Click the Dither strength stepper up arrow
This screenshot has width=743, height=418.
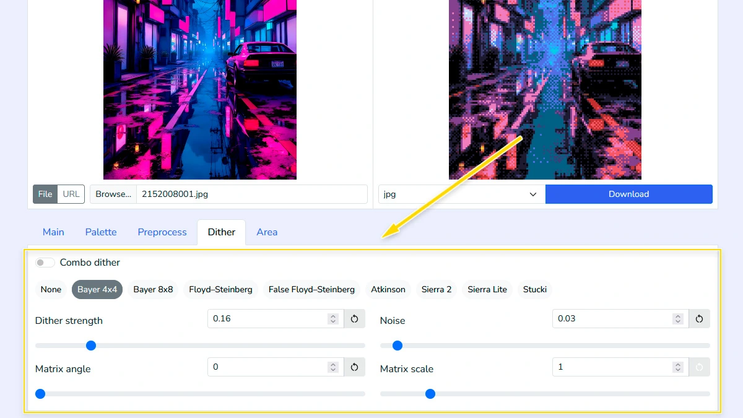coord(332,315)
